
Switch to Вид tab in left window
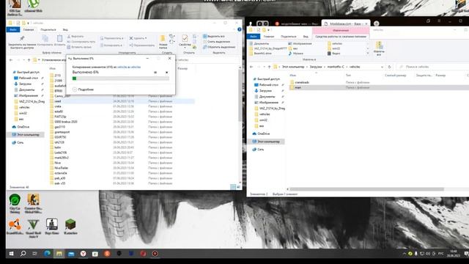[x=65, y=29]
